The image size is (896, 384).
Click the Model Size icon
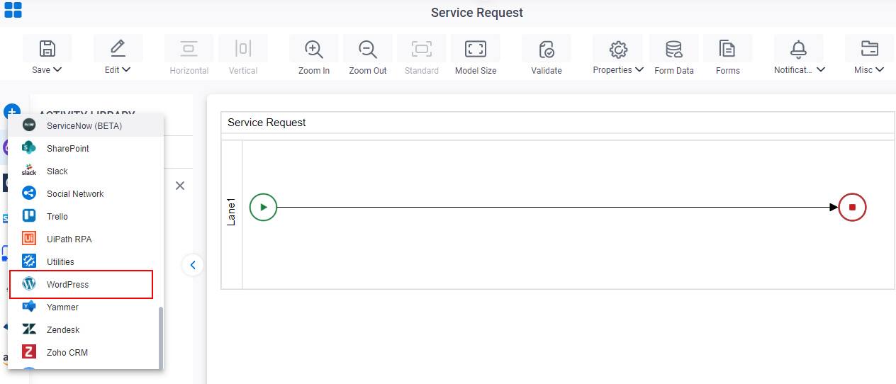[476, 48]
